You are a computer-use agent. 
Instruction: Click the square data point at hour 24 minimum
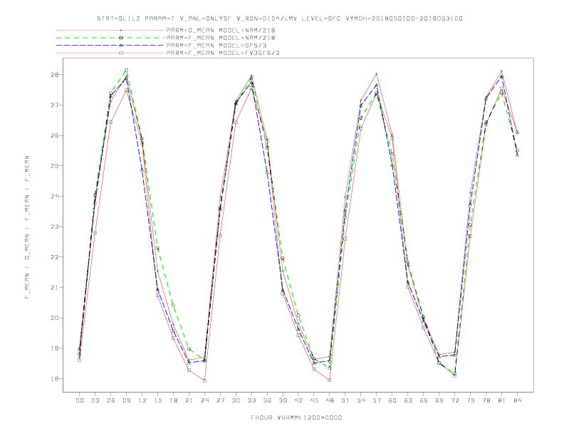[x=204, y=380]
